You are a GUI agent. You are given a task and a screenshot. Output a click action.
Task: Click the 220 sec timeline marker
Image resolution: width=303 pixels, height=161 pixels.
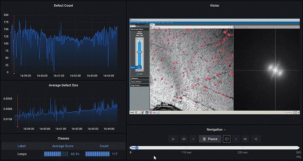click(242, 148)
